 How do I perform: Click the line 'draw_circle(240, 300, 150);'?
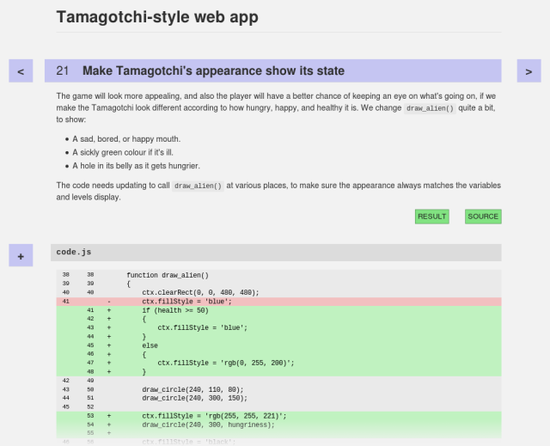coord(195,399)
